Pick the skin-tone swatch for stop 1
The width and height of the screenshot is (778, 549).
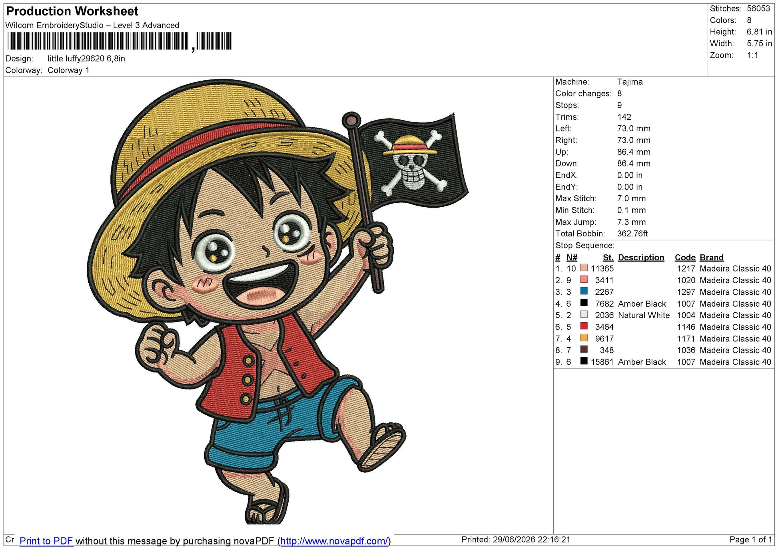pyautogui.click(x=584, y=268)
